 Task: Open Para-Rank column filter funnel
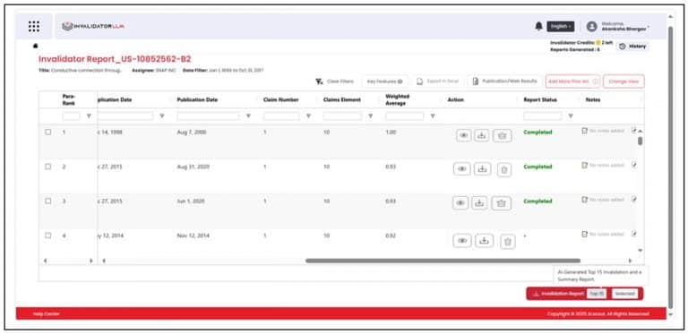point(89,116)
